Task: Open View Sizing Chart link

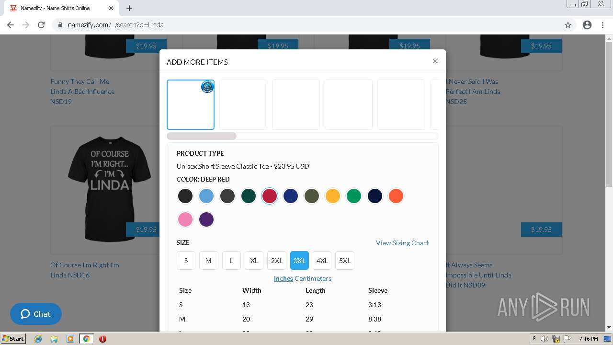Action: pos(402,243)
